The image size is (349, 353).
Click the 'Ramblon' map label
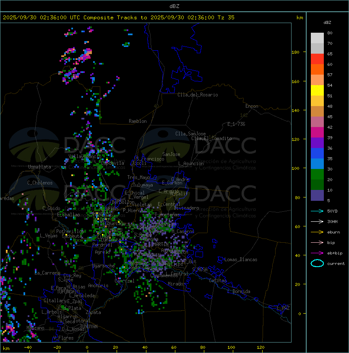(138, 121)
